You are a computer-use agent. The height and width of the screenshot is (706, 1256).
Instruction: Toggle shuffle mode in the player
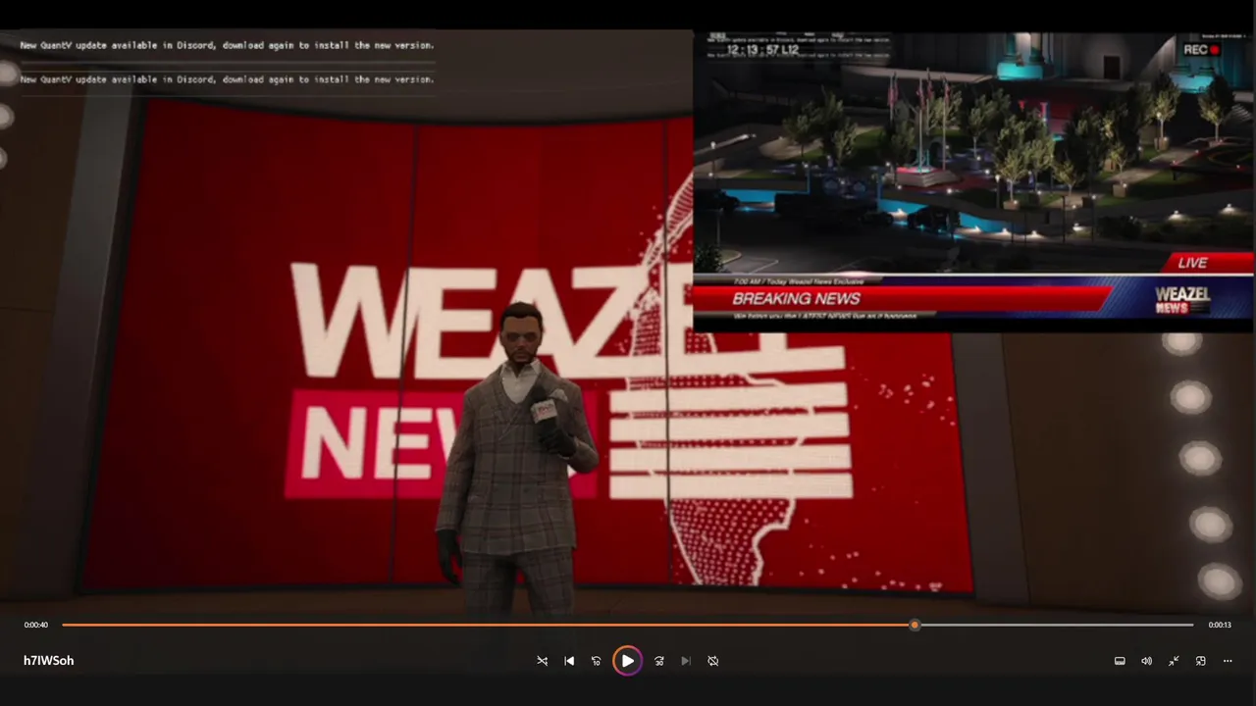point(542,661)
